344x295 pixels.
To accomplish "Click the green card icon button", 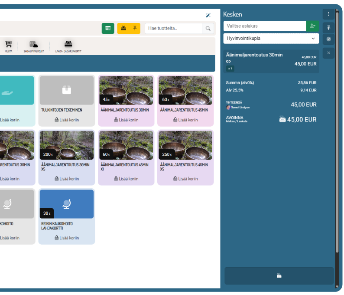I will pyautogui.click(x=108, y=28).
